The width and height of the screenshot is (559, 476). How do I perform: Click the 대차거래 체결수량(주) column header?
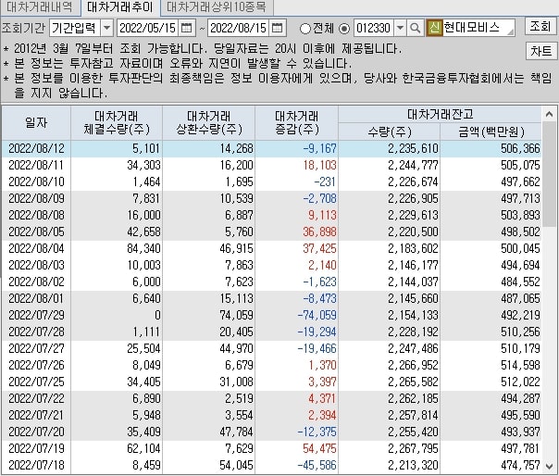pyautogui.click(x=117, y=123)
